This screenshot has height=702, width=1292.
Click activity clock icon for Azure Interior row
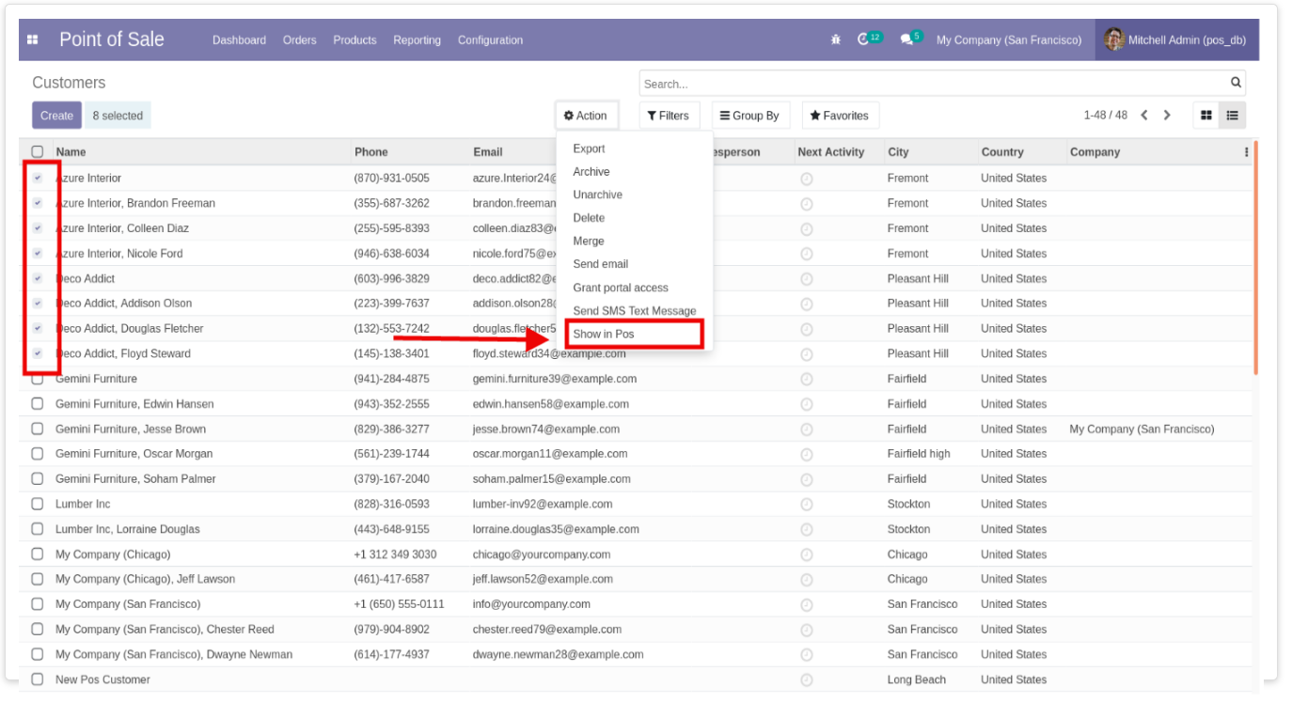pyautogui.click(x=806, y=179)
